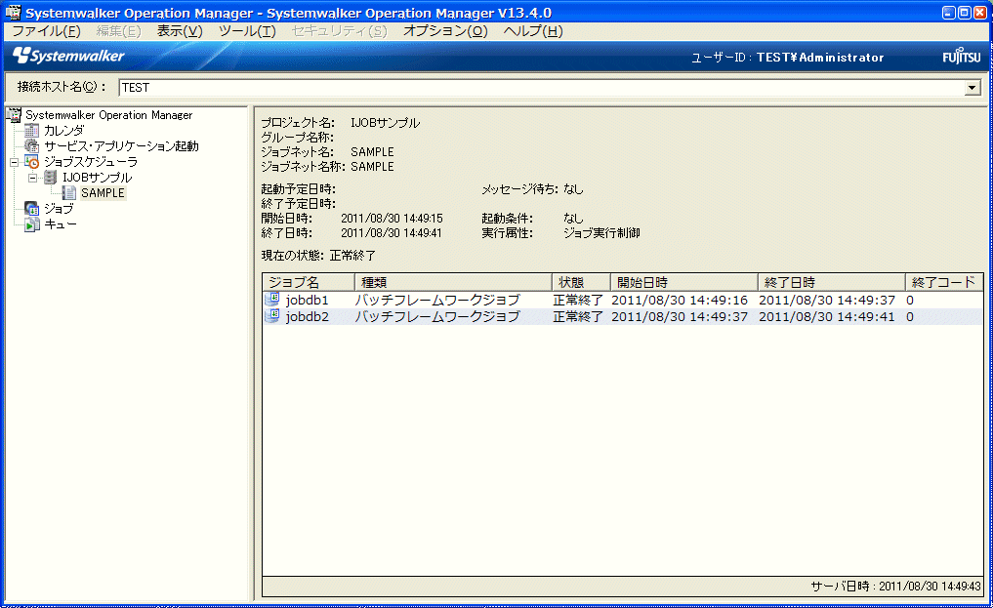Viewport: 993px width, 608px height.
Task: Click jobdb1's 正常終了 status cell
Action: (x=578, y=300)
